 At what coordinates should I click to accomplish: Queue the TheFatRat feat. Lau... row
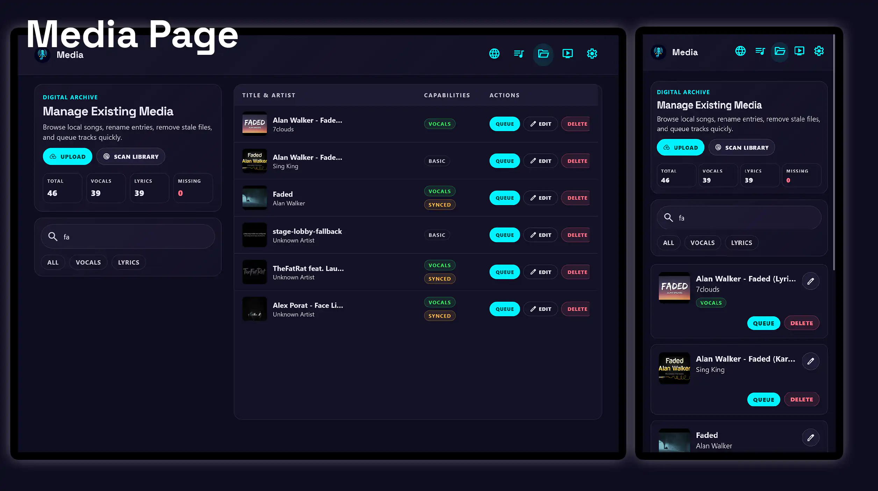(505, 272)
